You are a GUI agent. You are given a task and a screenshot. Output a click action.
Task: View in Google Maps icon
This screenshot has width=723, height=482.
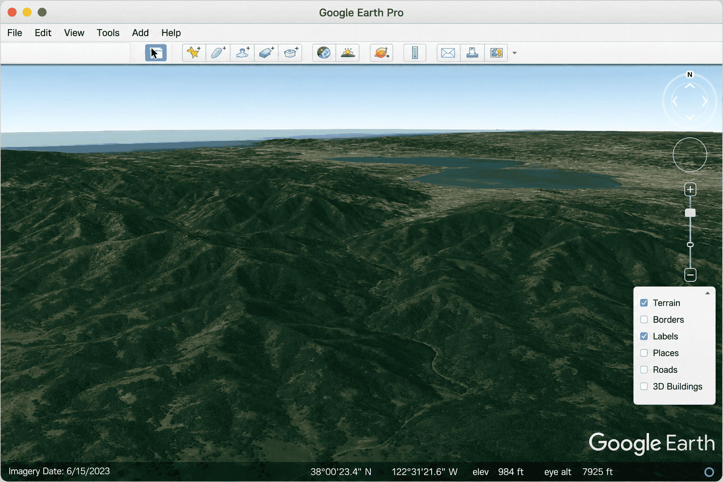pyautogui.click(x=496, y=53)
